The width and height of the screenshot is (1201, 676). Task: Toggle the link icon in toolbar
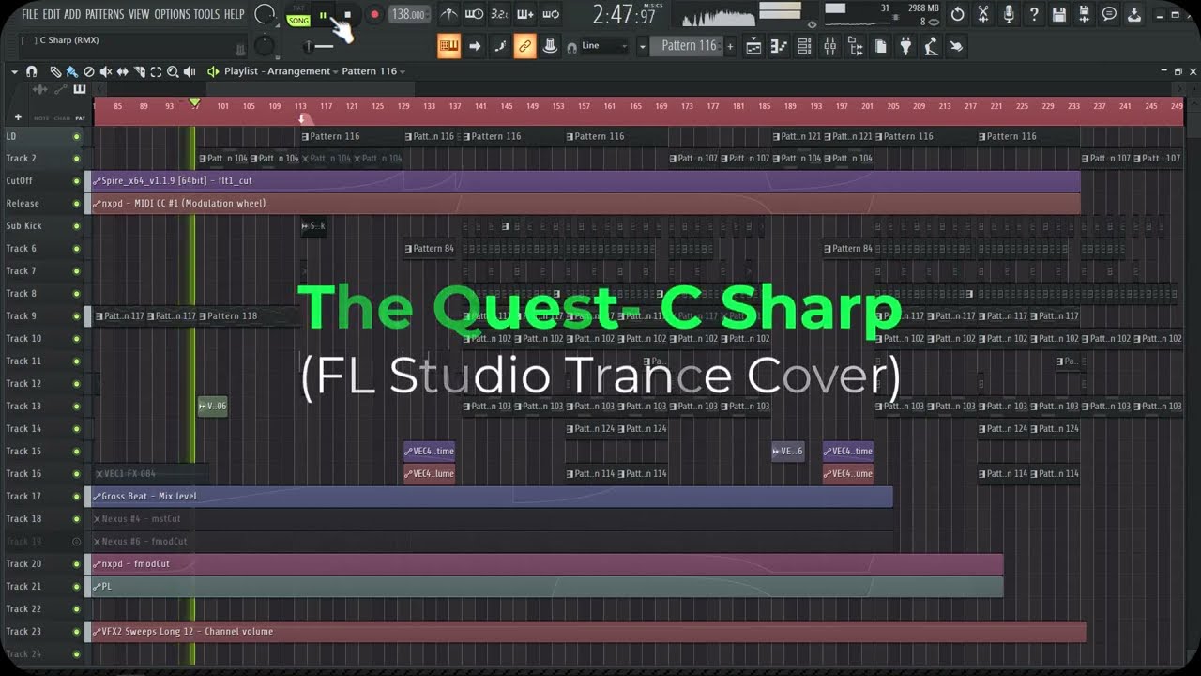coord(525,46)
